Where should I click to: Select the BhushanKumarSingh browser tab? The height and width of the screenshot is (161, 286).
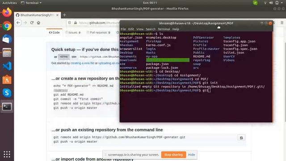pyautogui.click(x=38, y=15)
